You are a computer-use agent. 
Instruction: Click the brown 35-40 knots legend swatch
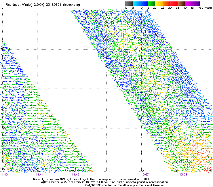pos(181,3)
